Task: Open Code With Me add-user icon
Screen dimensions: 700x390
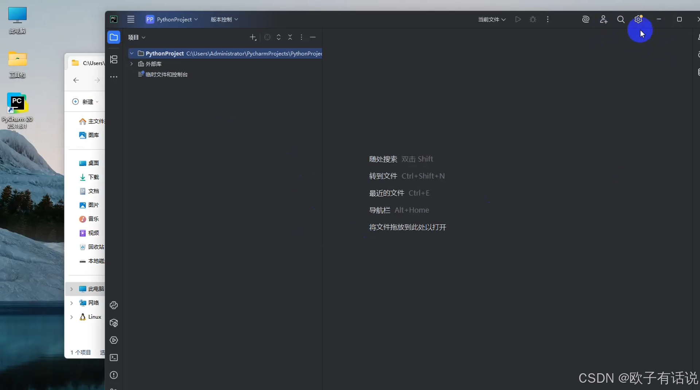Action: [603, 19]
